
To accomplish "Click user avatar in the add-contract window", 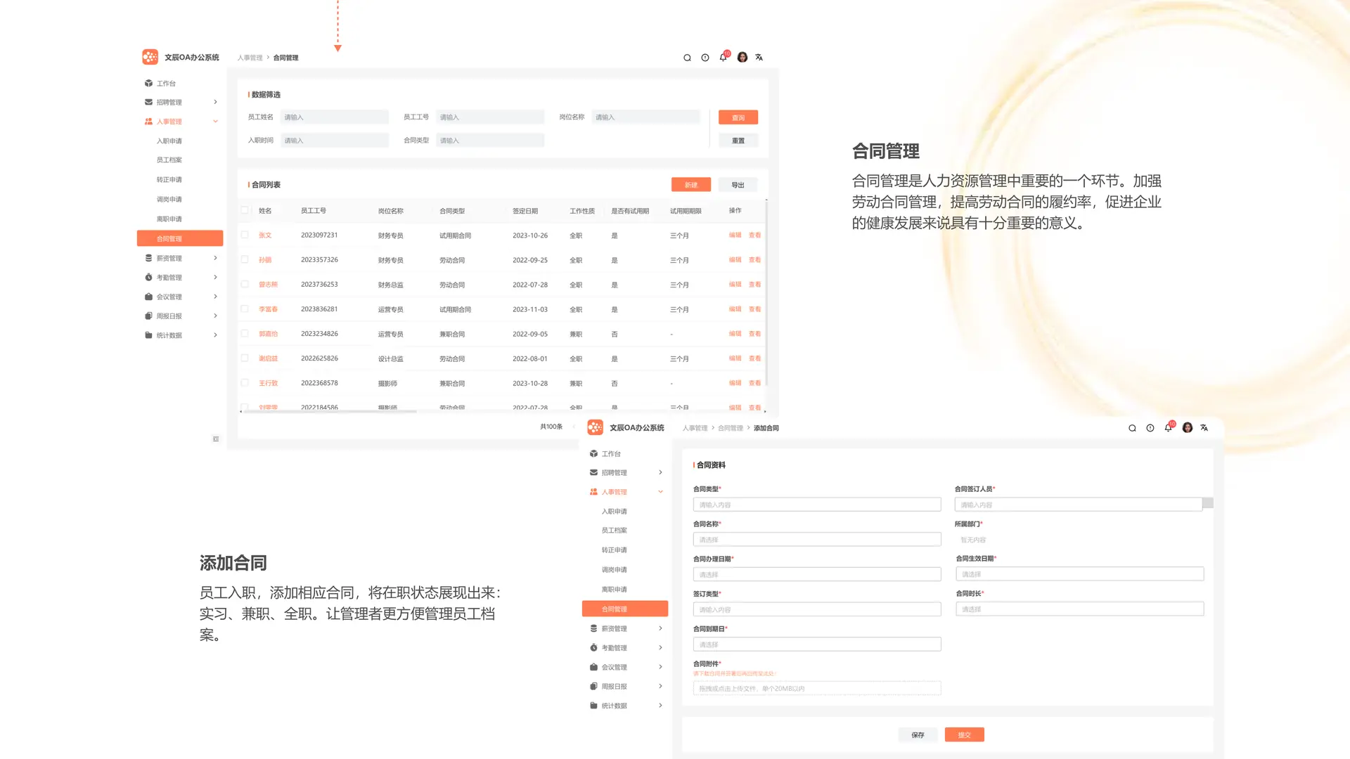I will point(1188,427).
